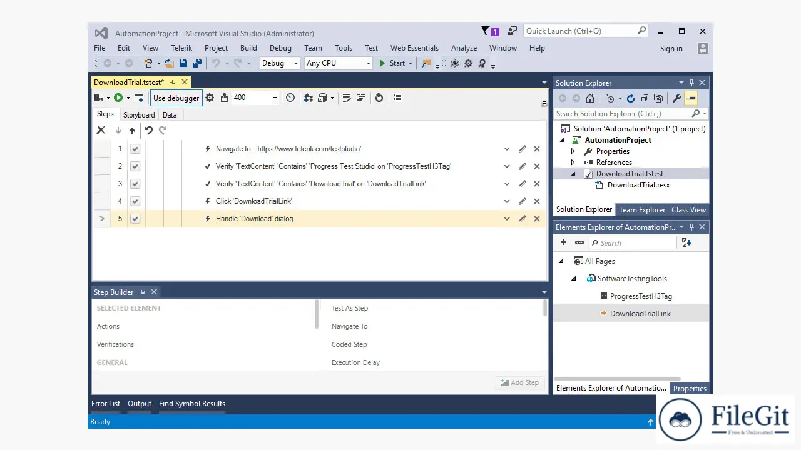The height and width of the screenshot is (450, 801).
Task: Toggle step 3 enabled checkbox
Action: pyautogui.click(x=135, y=184)
